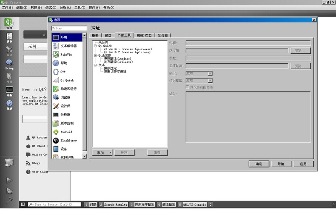
Task: Open the Android settings category
Action: 66,132
